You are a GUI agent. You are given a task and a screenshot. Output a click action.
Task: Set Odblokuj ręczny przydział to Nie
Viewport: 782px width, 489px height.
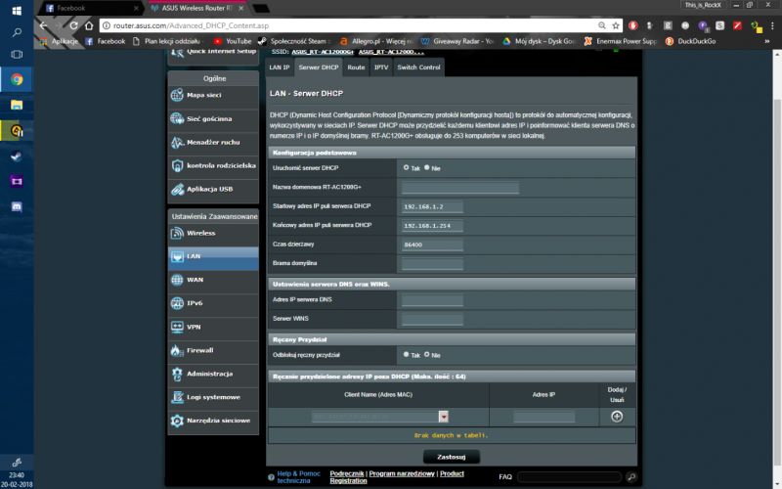pyautogui.click(x=427, y=354)
